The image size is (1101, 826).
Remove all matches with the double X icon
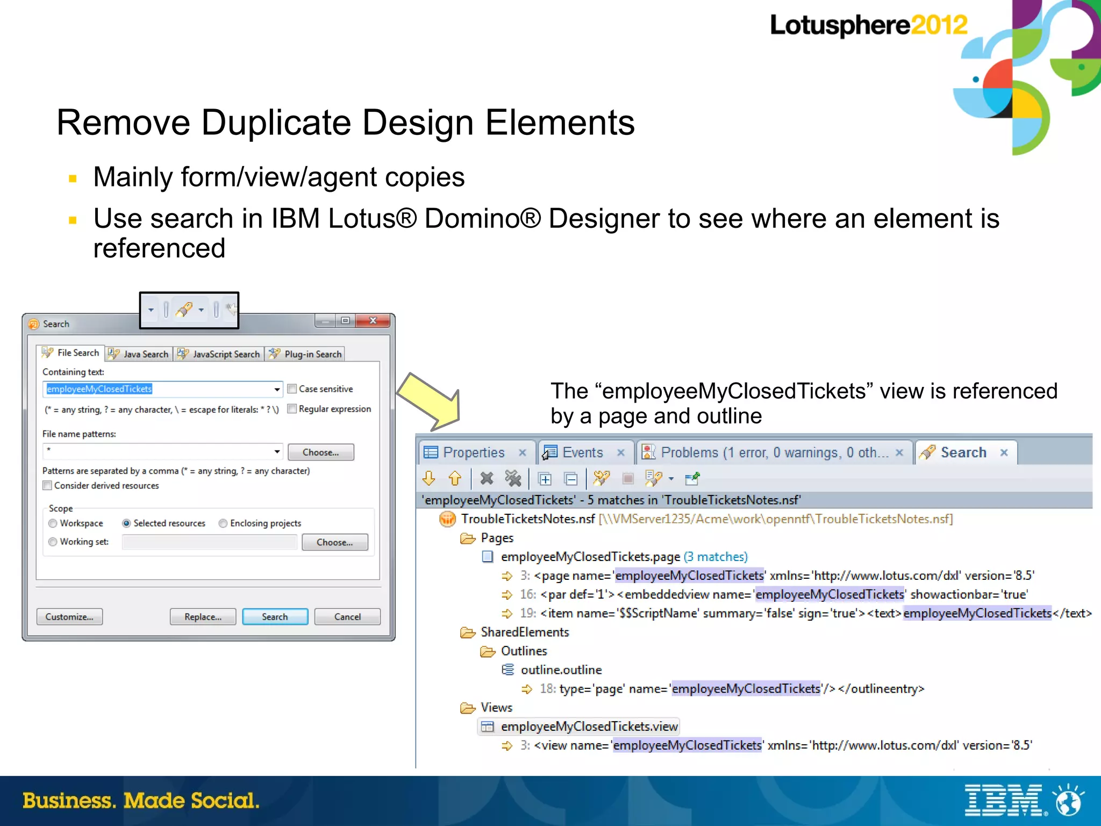point(513,478)
